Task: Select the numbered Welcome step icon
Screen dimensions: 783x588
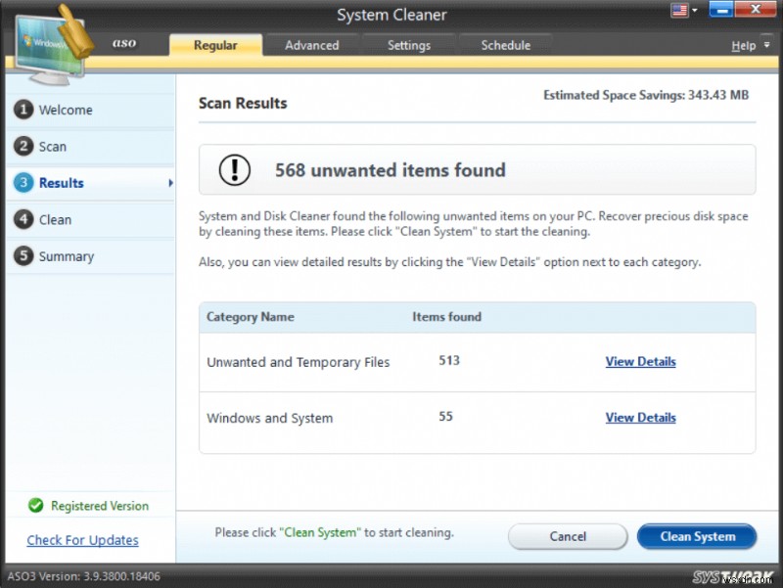Action: (x=23, y=110)
